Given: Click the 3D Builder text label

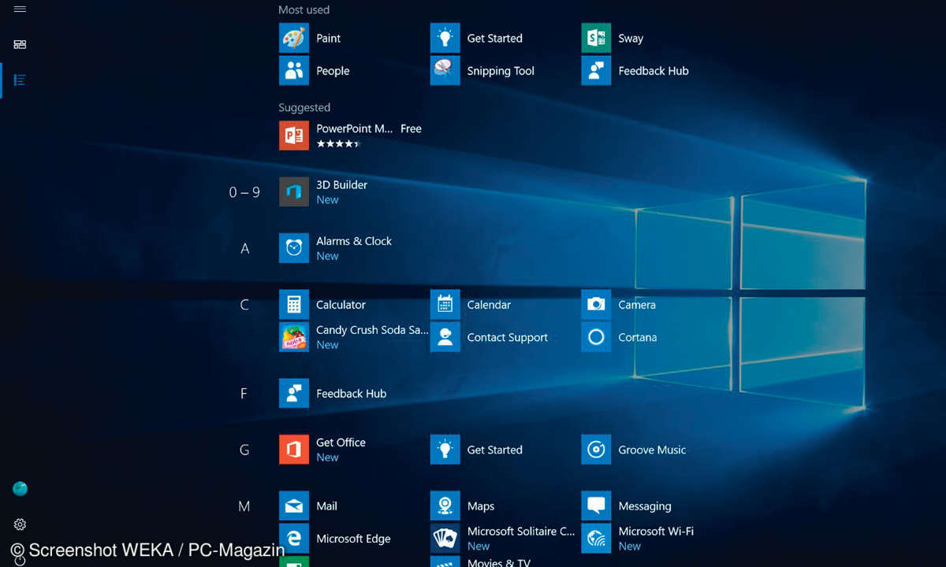Looking at the screenshot, I should 342,185.
